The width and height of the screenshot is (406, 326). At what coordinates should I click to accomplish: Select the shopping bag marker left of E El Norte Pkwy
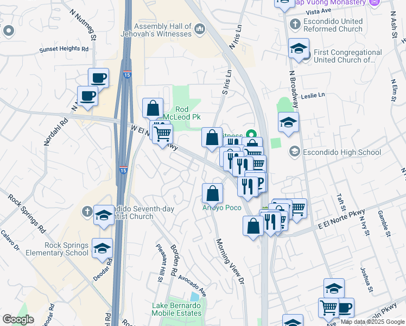click(x=253, y=227)
